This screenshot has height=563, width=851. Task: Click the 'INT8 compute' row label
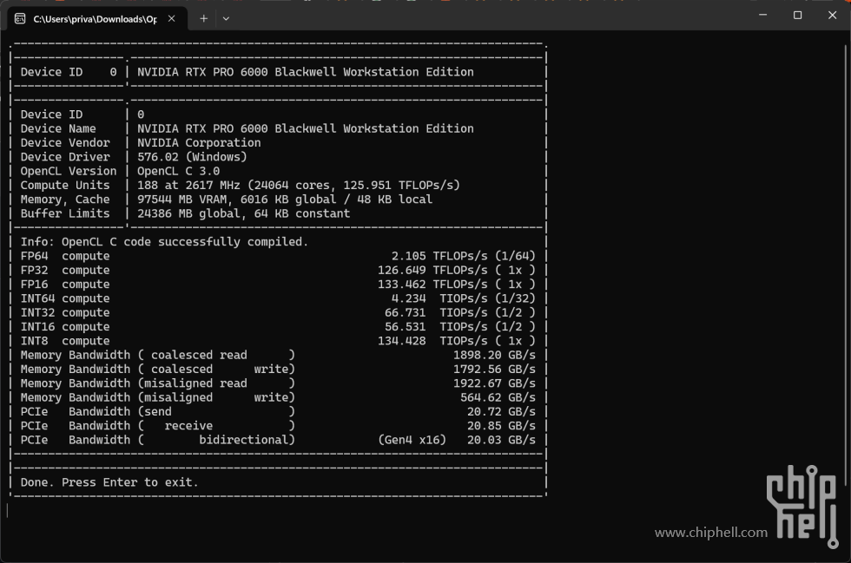coord(65,340)
